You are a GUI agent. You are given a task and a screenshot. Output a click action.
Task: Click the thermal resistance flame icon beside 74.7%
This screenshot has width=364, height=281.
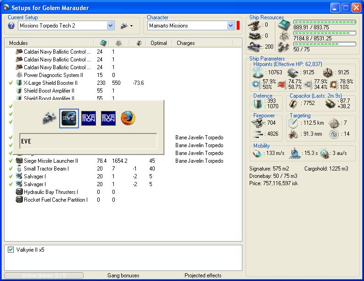point(281,85)
